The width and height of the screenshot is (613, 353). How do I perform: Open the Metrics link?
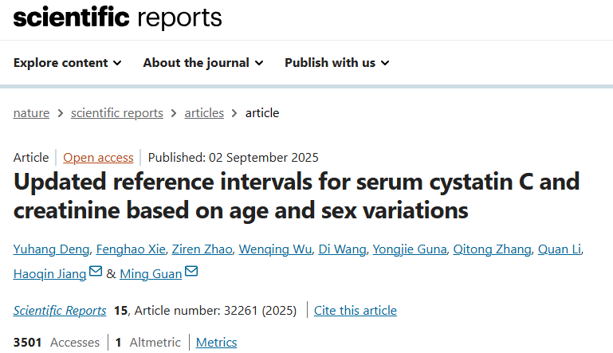216,343
